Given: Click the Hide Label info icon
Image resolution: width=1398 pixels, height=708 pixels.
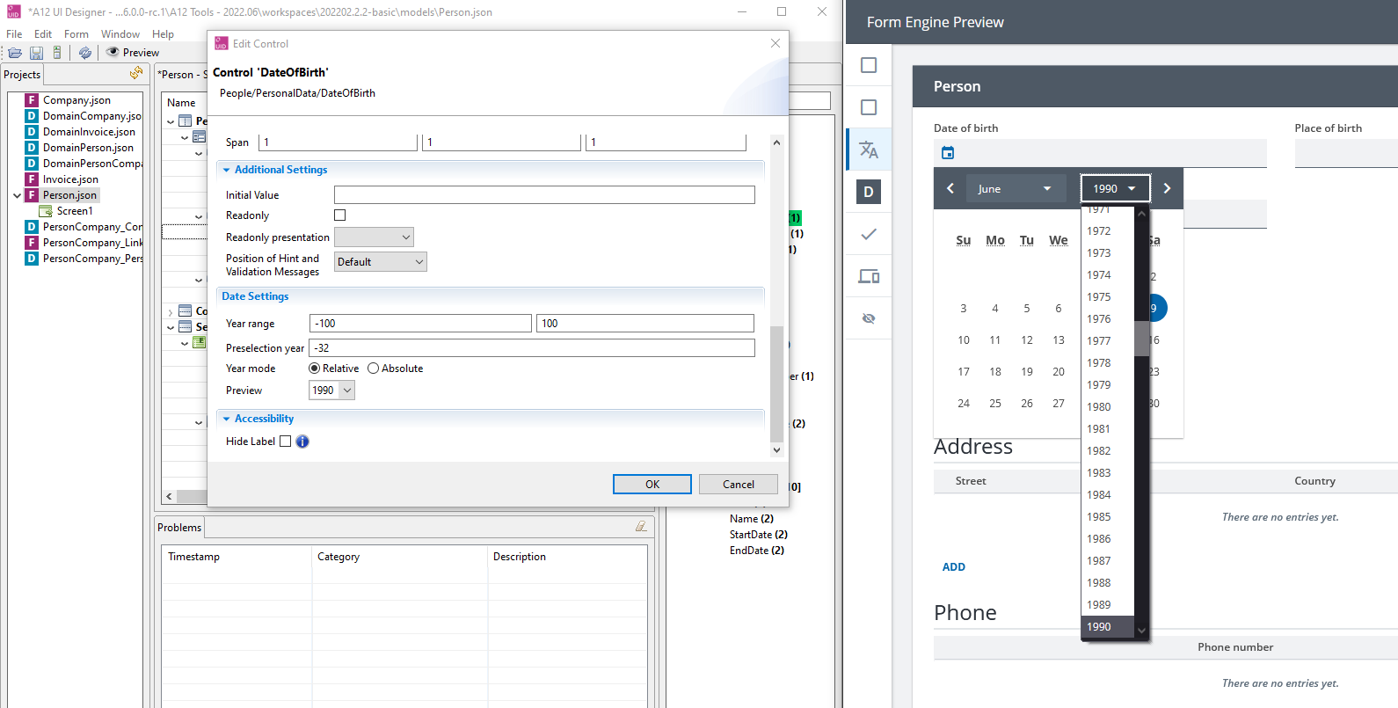Looking at the screenshot, I should coord(302,442).
